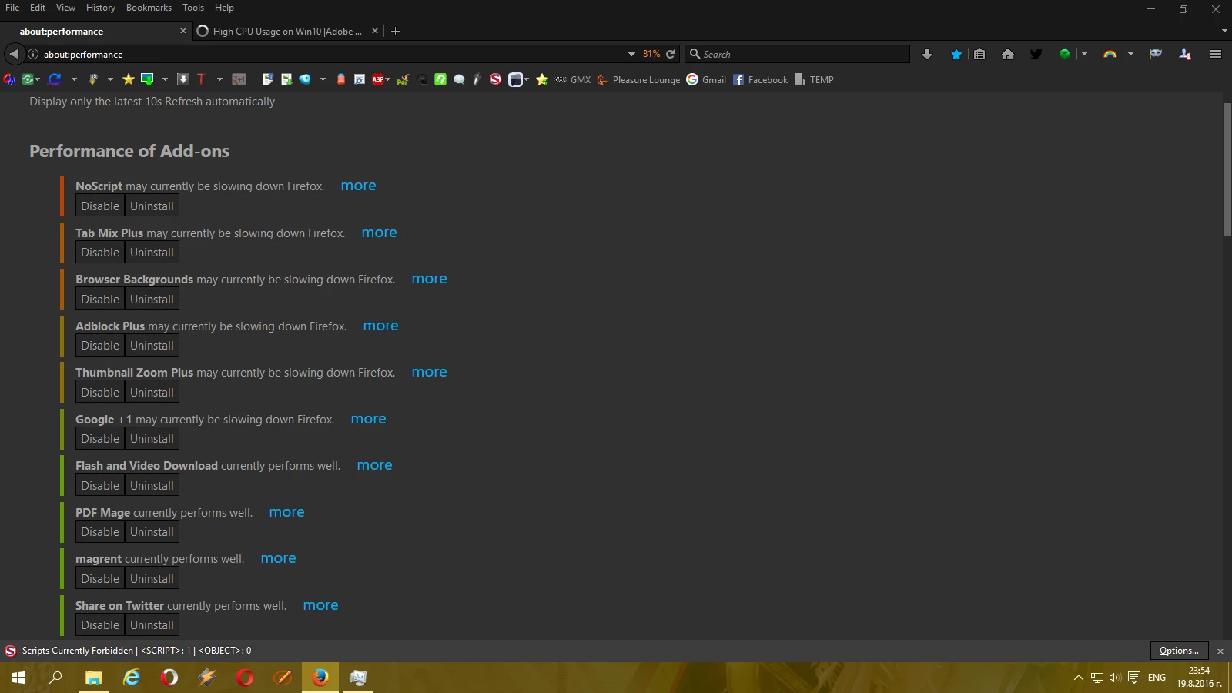Open the File menu
The width and height of the screenshot is (1232, 693).
click(12, 8)
